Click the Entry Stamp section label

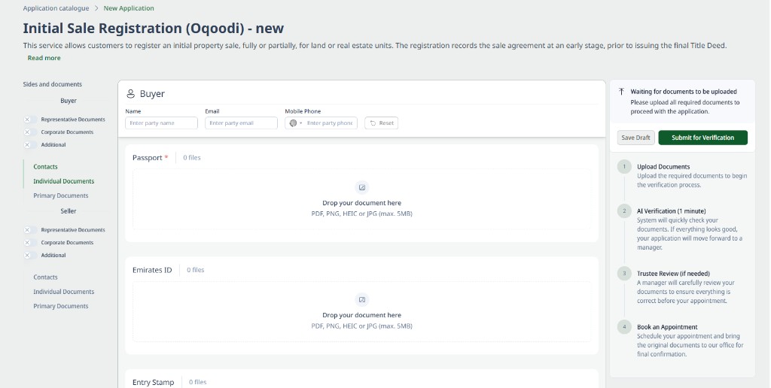[153, 382]
